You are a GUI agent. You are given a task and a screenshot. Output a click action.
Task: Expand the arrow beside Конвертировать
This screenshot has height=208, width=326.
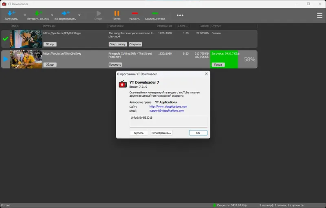[x=79, y=15]
